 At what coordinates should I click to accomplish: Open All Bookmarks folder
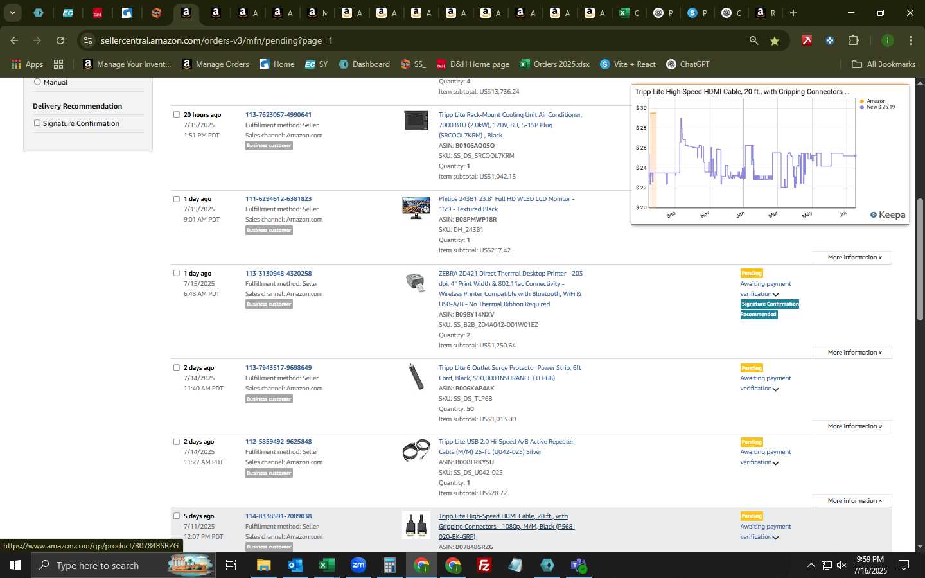coord(883,64)
